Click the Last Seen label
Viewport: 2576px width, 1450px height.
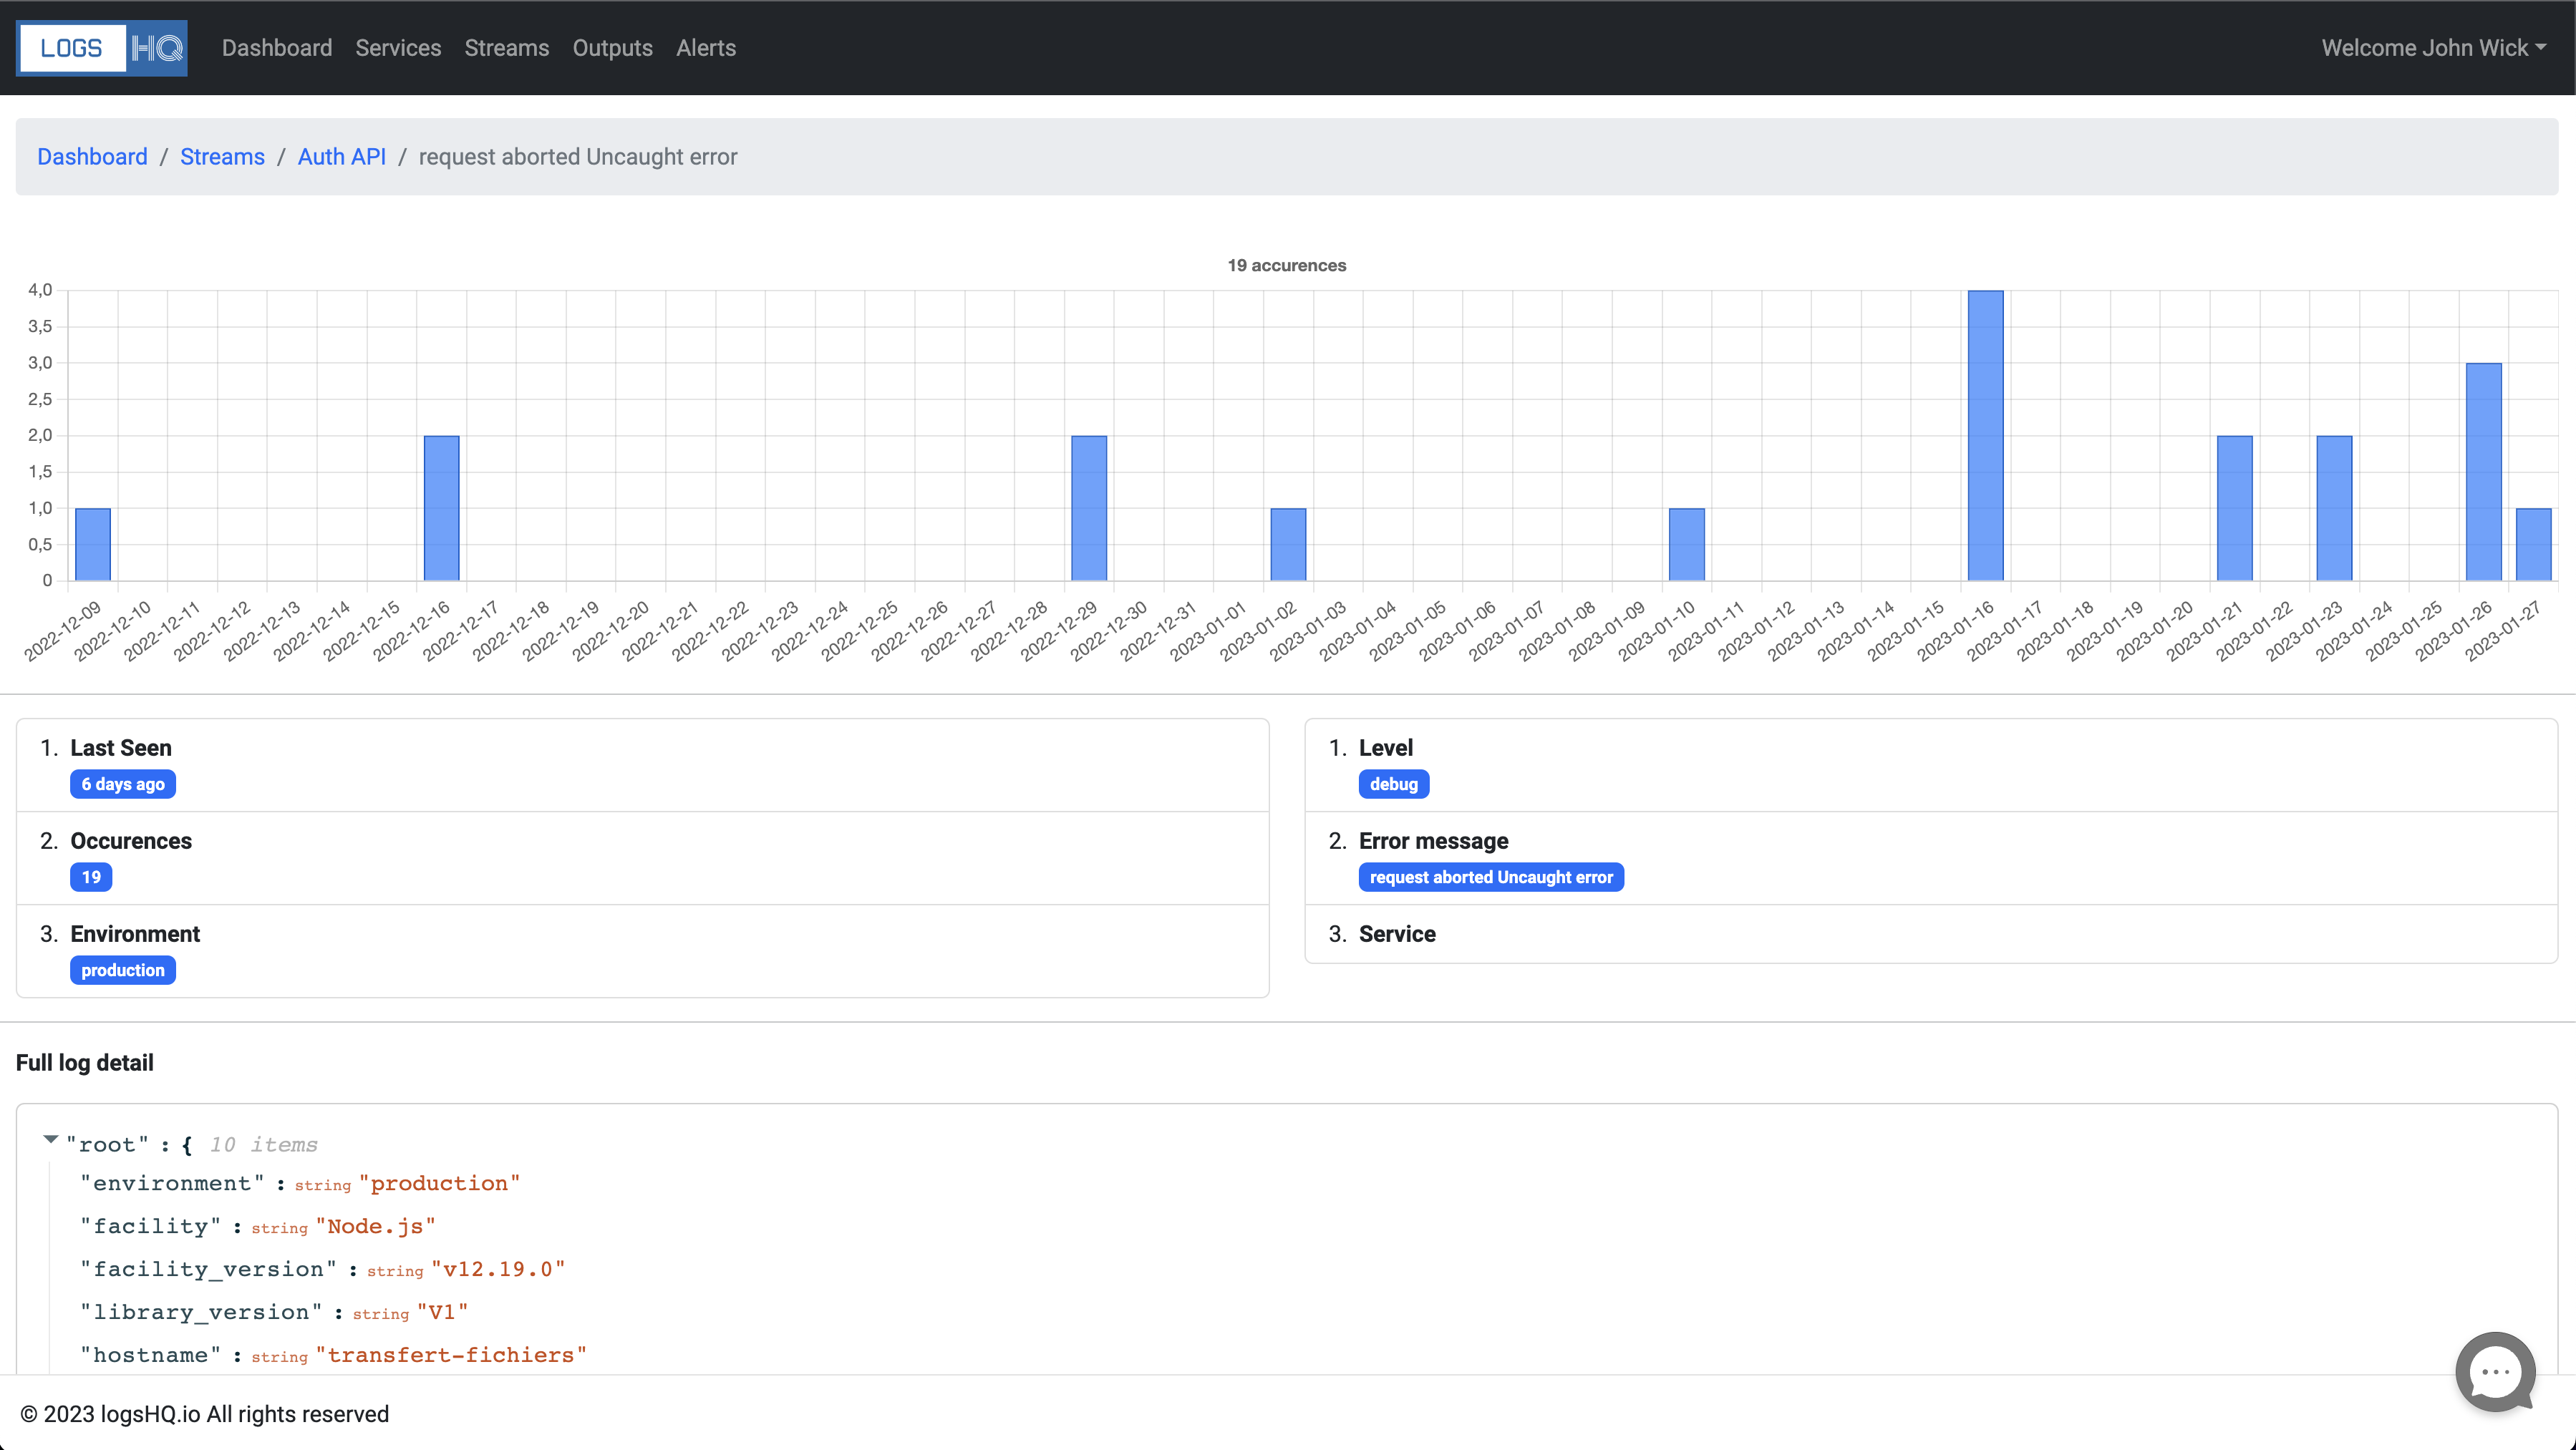pyautogui.click(x=121, y=747)
